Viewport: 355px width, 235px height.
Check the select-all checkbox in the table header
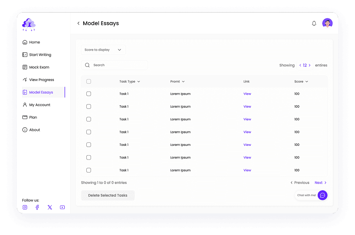[x=89, y=81]
